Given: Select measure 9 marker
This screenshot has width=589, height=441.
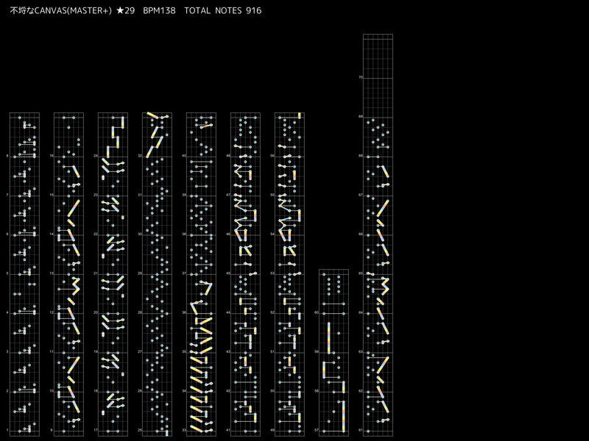Looking at the screenshot, I should [x=51, y=430].
